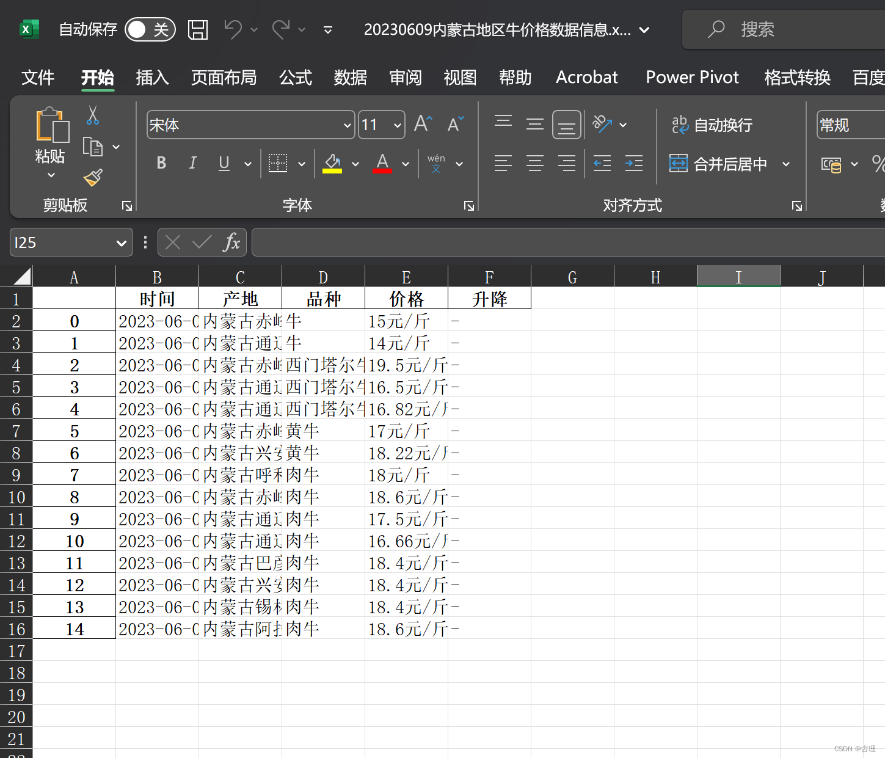885x758 pixels.
Task: Click the 合并后居中 button
Action: [718, 164]
